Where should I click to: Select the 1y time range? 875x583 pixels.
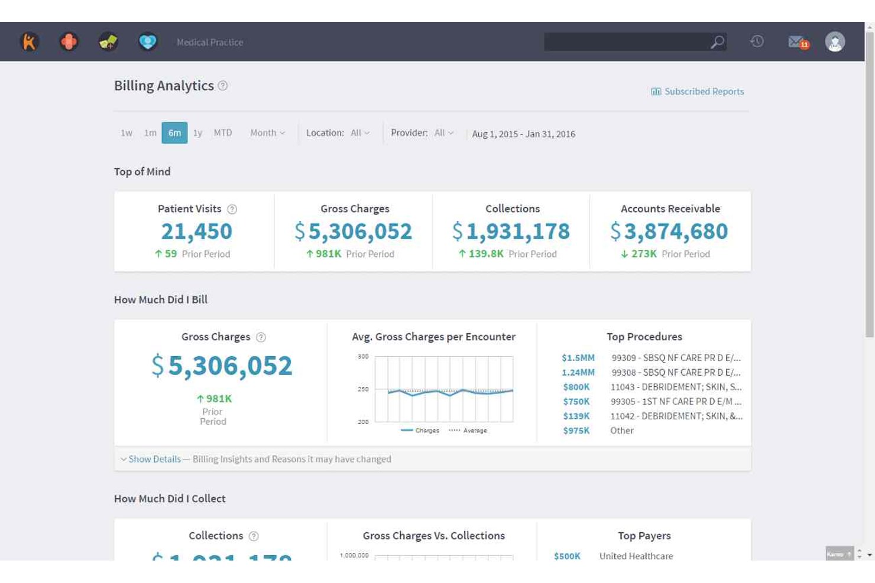(x=197, y=133)
